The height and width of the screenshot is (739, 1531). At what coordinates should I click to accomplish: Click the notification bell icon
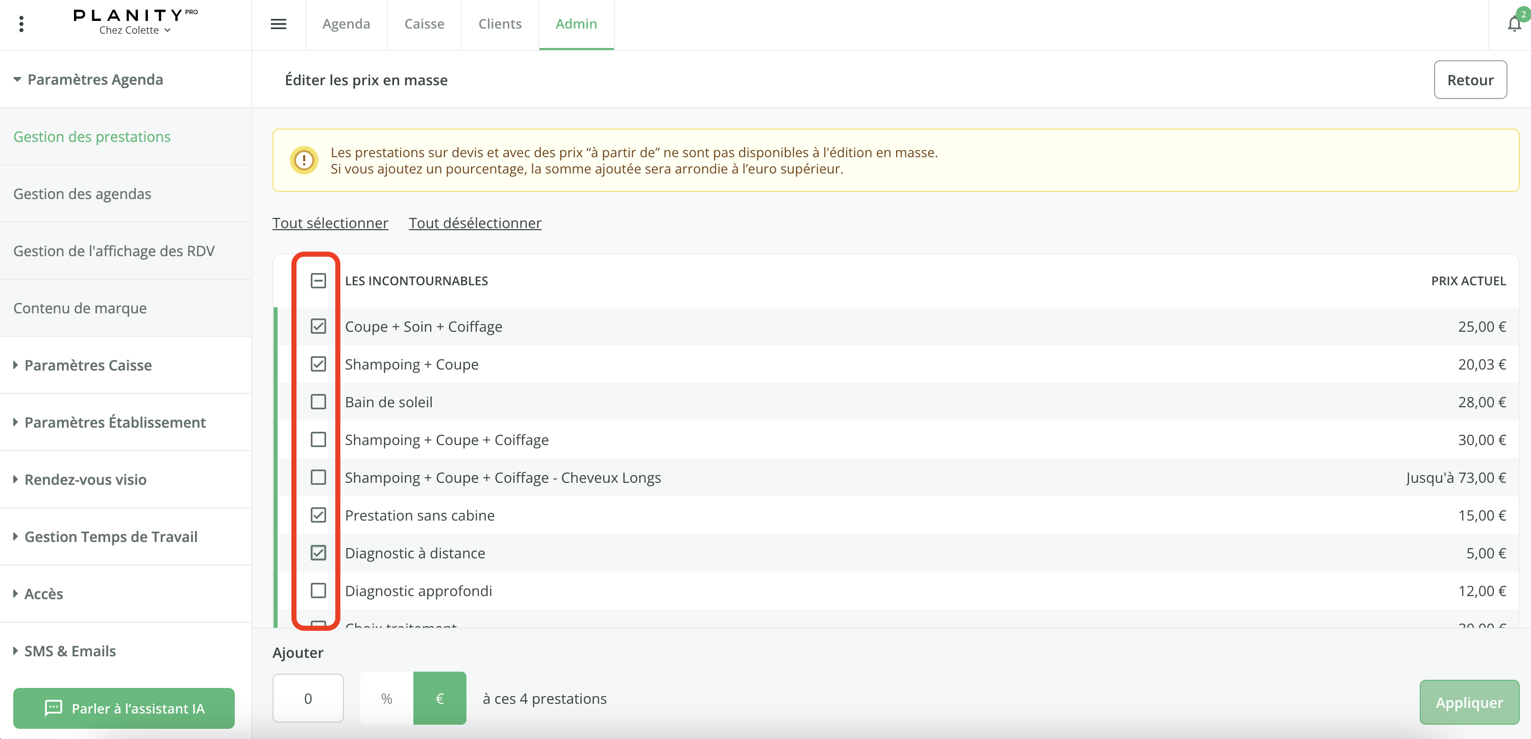[x=1514, y=24]
